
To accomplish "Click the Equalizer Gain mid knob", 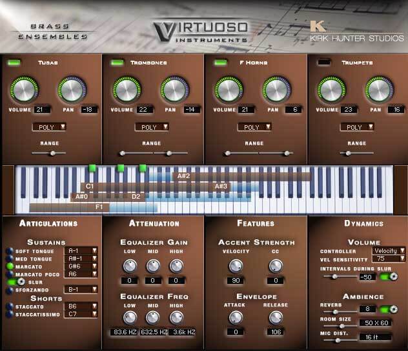I will click(x=153, y=266).
